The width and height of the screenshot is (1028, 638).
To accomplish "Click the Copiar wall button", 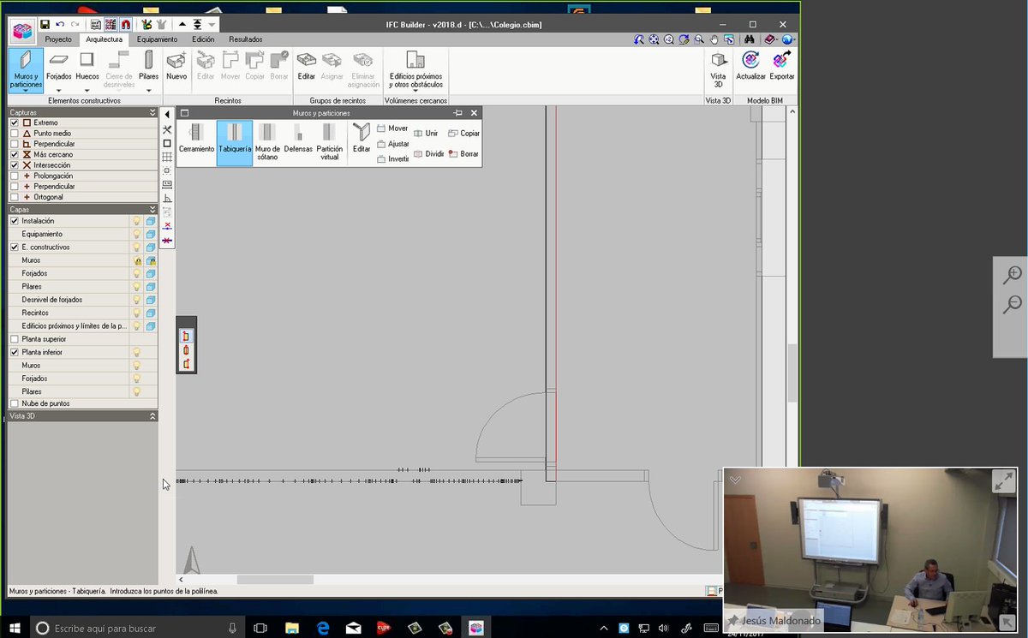I will click(463, 134).
